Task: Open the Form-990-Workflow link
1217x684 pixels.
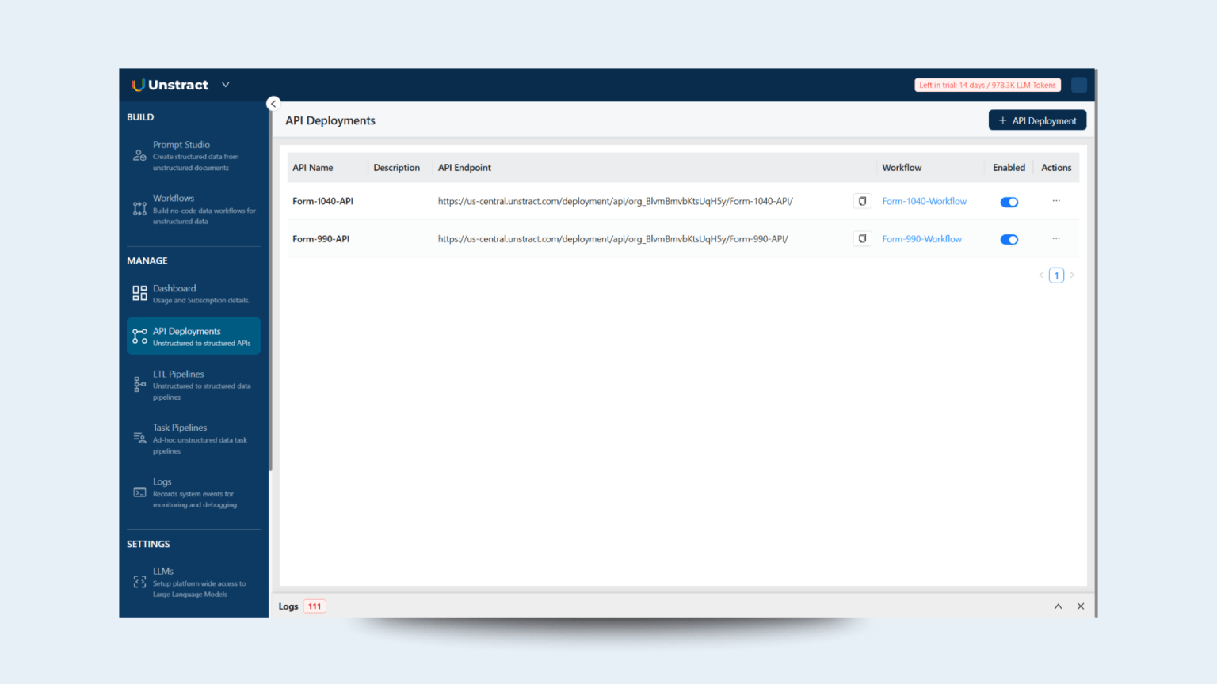Action: coord(921,238)
